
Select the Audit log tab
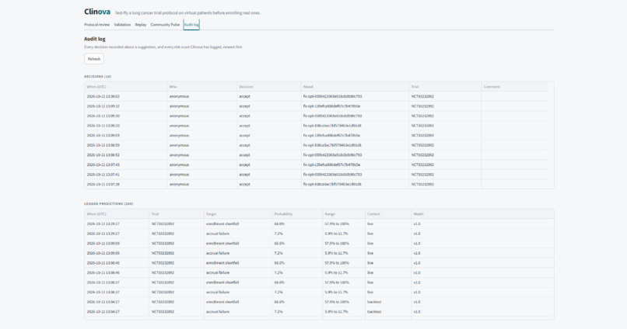[x=191, y=25]
